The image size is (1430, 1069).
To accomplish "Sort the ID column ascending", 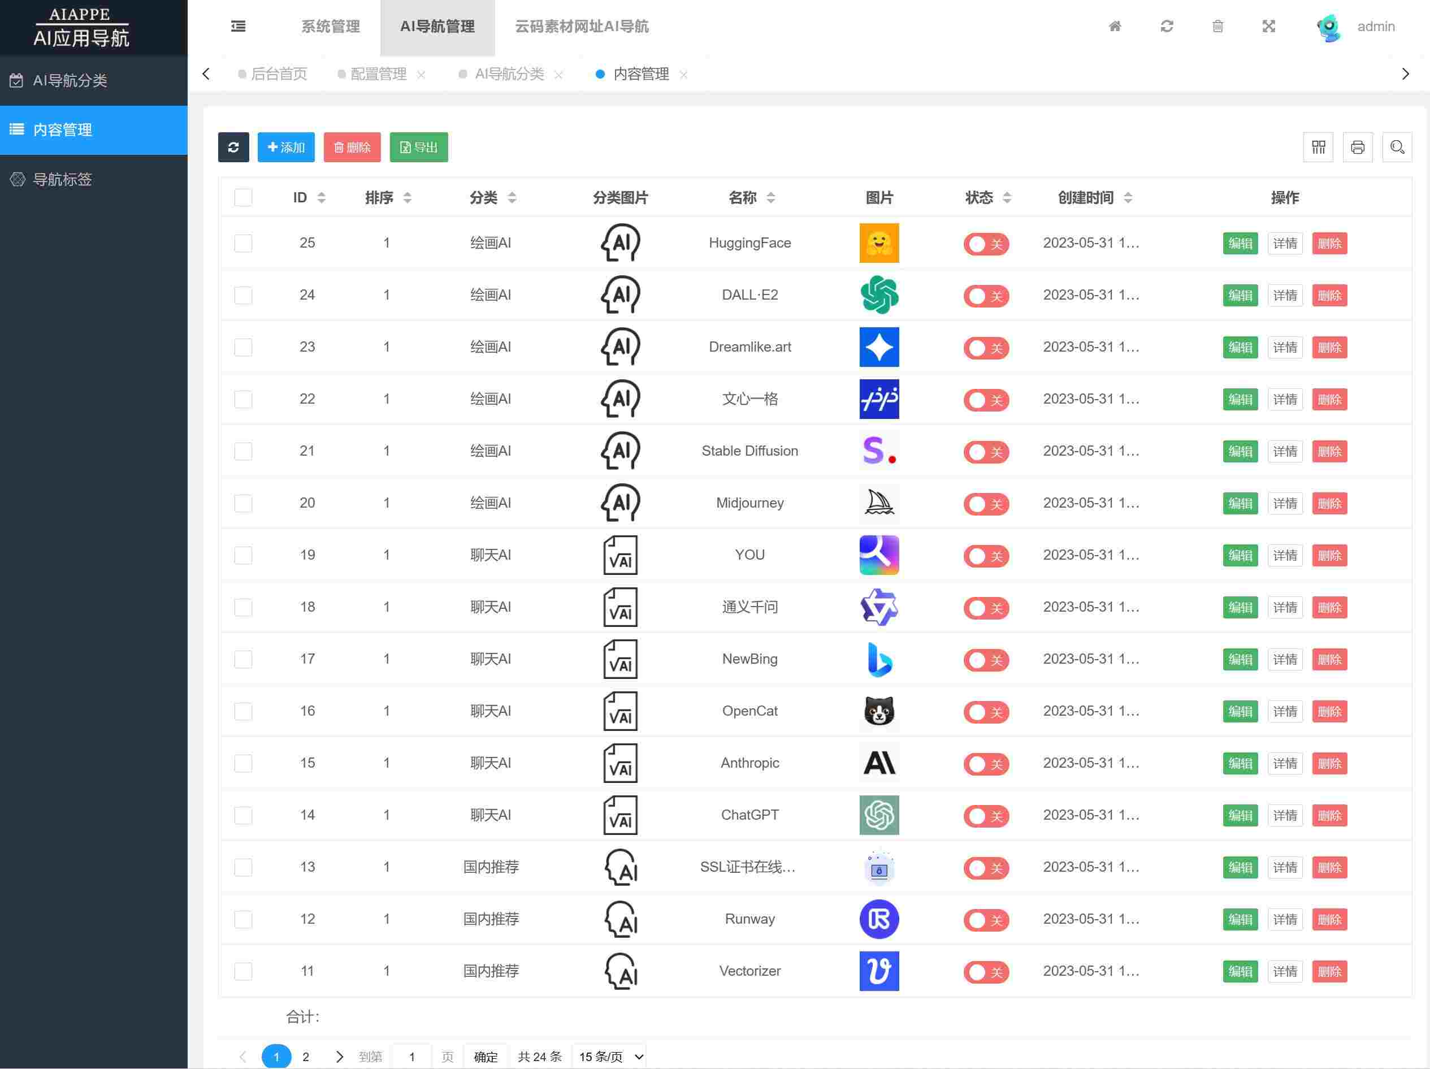I will coord(321,193).
